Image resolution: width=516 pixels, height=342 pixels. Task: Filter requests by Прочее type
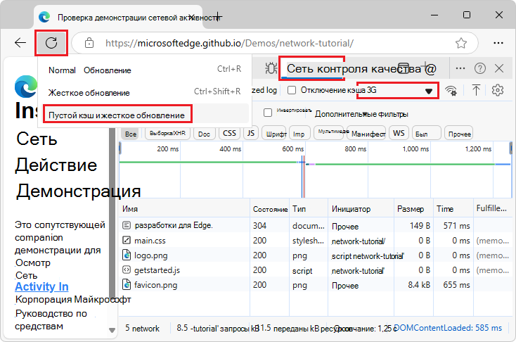coord(459,134)
